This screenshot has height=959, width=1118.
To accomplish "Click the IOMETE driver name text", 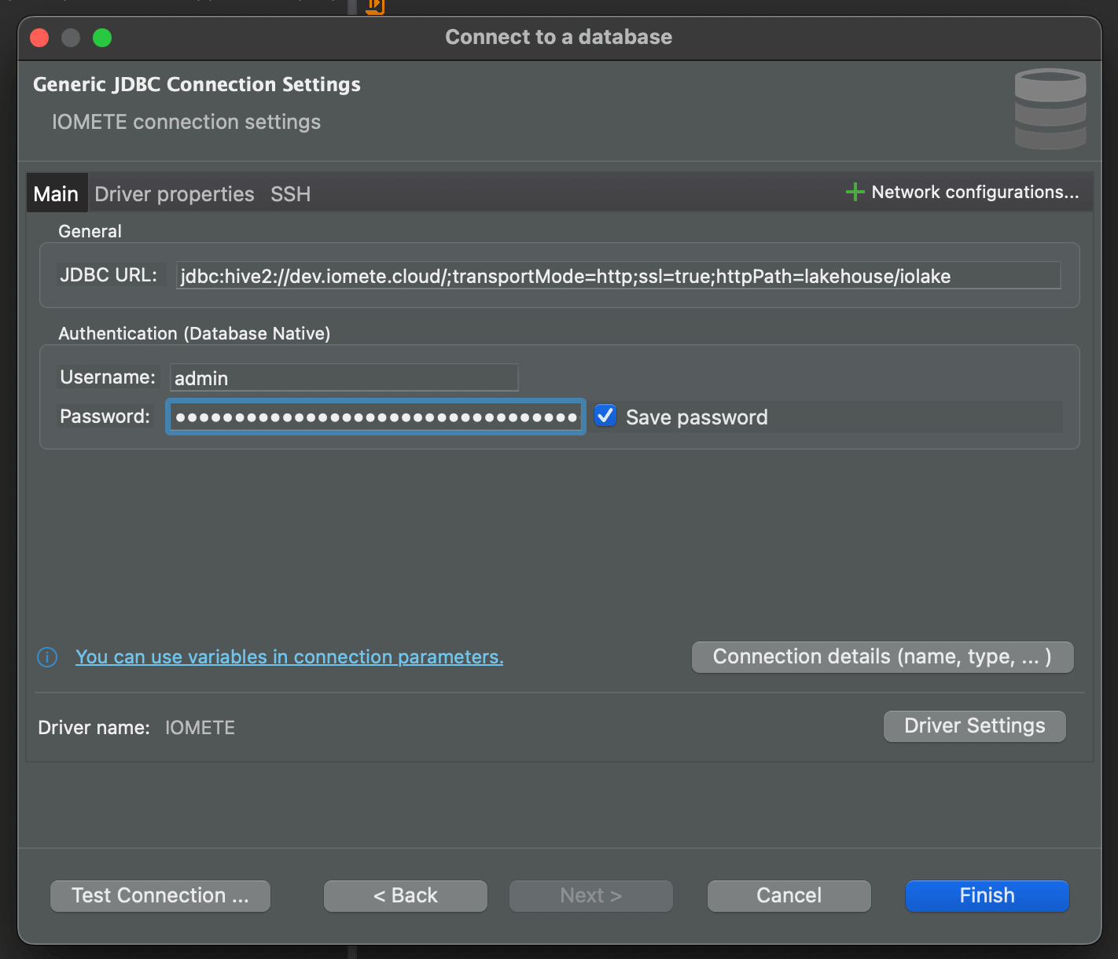I will (200, 728).
